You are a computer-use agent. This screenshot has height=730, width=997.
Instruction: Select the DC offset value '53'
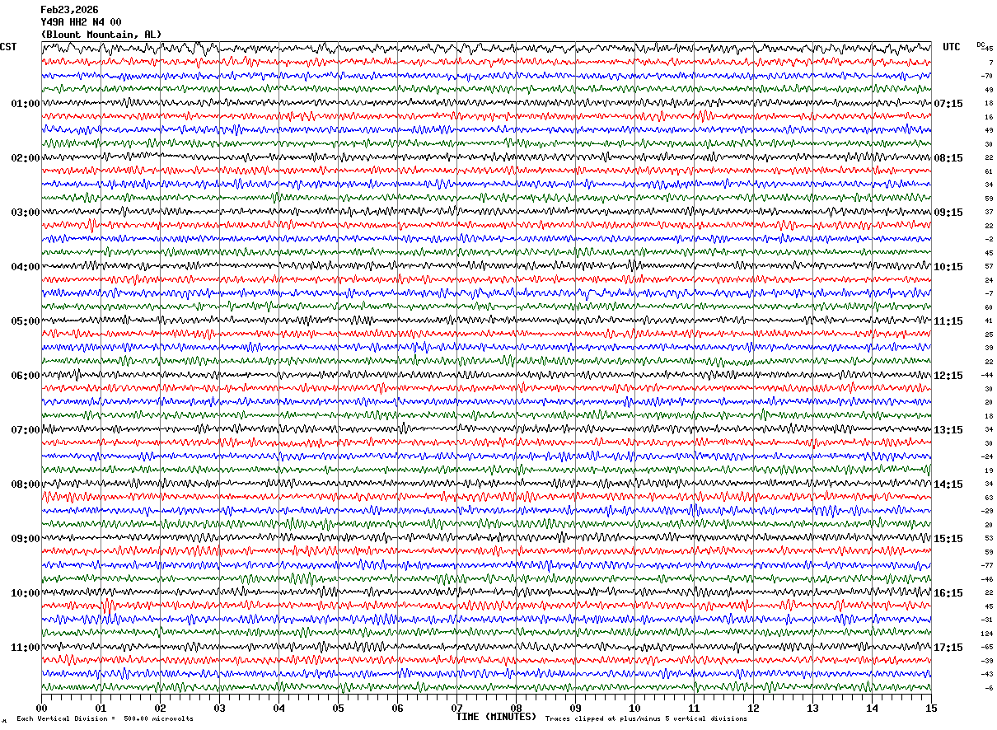click(x=988, y=538)
